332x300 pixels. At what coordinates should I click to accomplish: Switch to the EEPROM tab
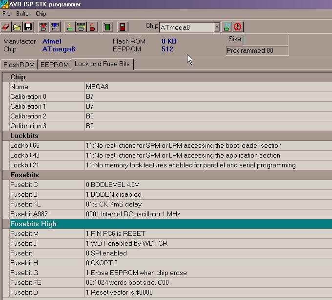[x=54, y=65]
